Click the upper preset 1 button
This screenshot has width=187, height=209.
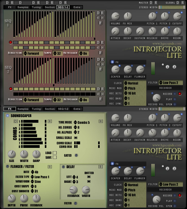click(167, 67)
